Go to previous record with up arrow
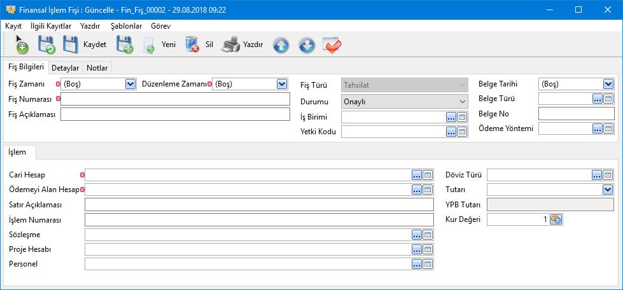Image resolution: width=623 pixels, height=290 pixels. pos(281,46)
